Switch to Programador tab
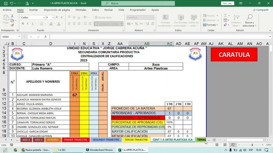Screen dimensions: 273x153 pos(137,10)
